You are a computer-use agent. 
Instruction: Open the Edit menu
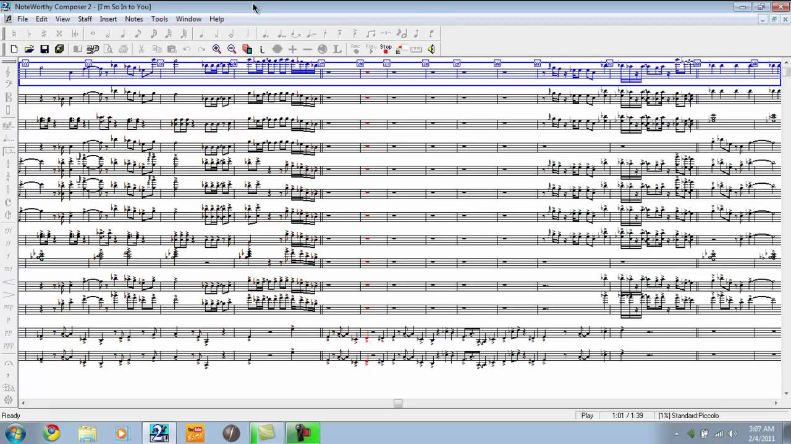41,19
